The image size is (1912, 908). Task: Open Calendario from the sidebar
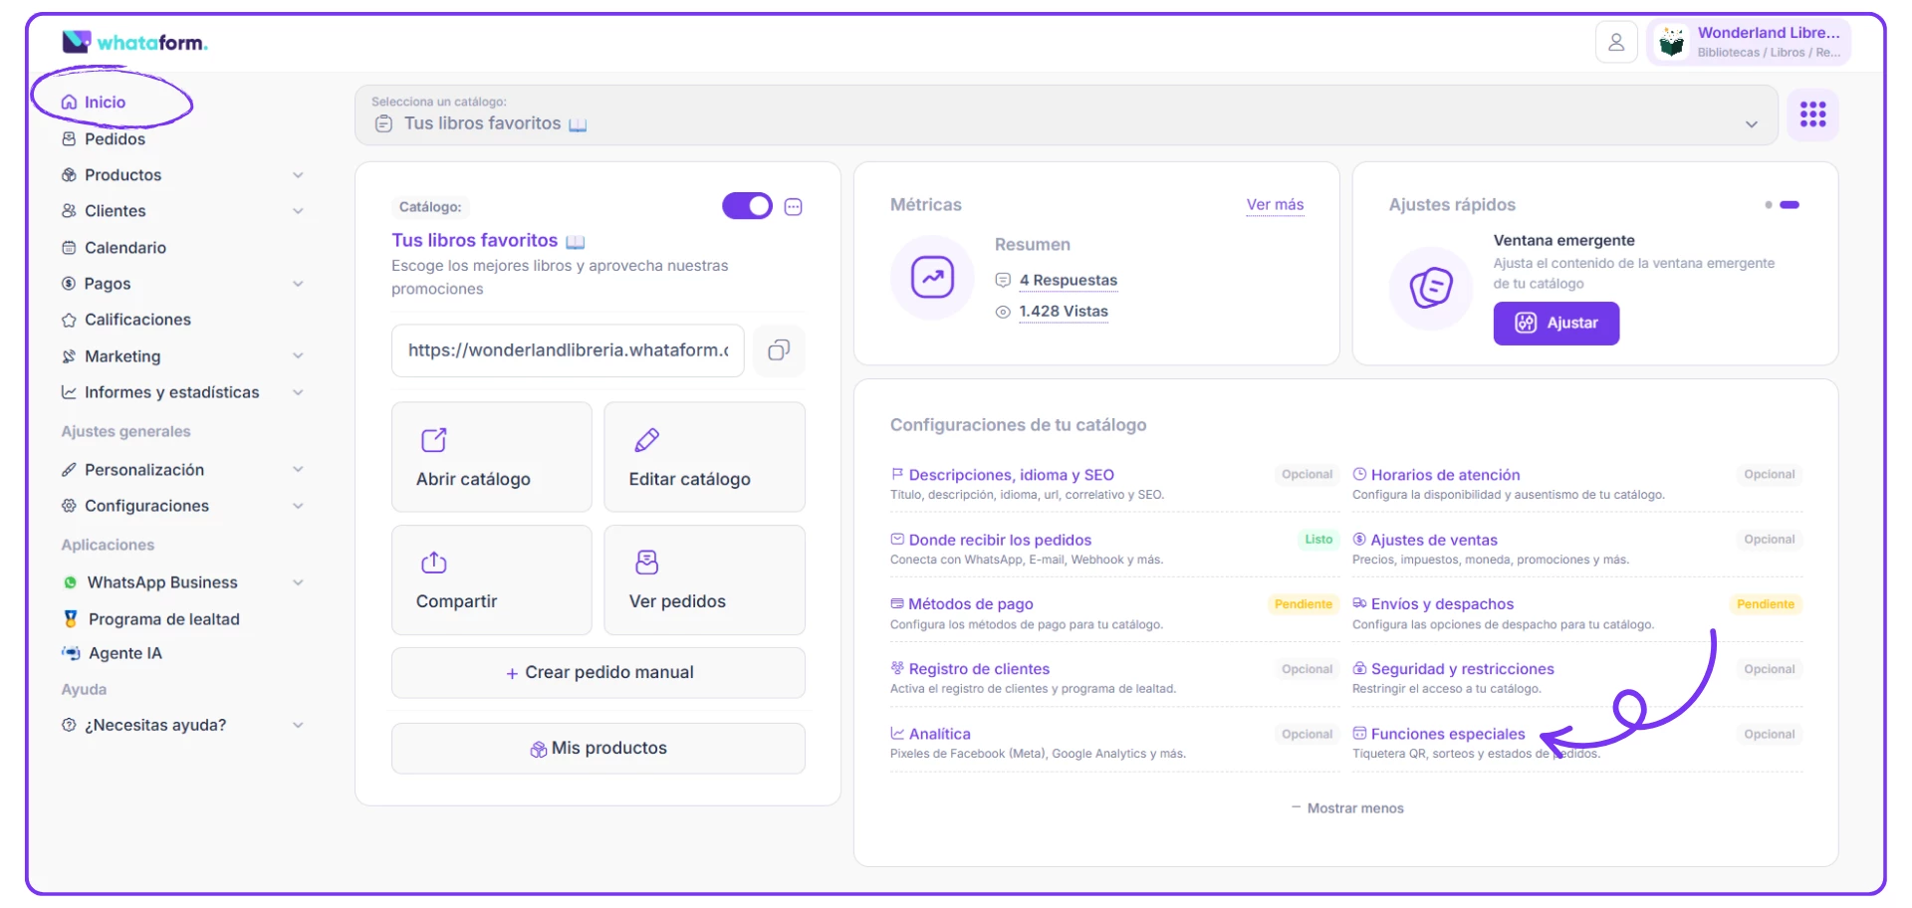[124, 248]
